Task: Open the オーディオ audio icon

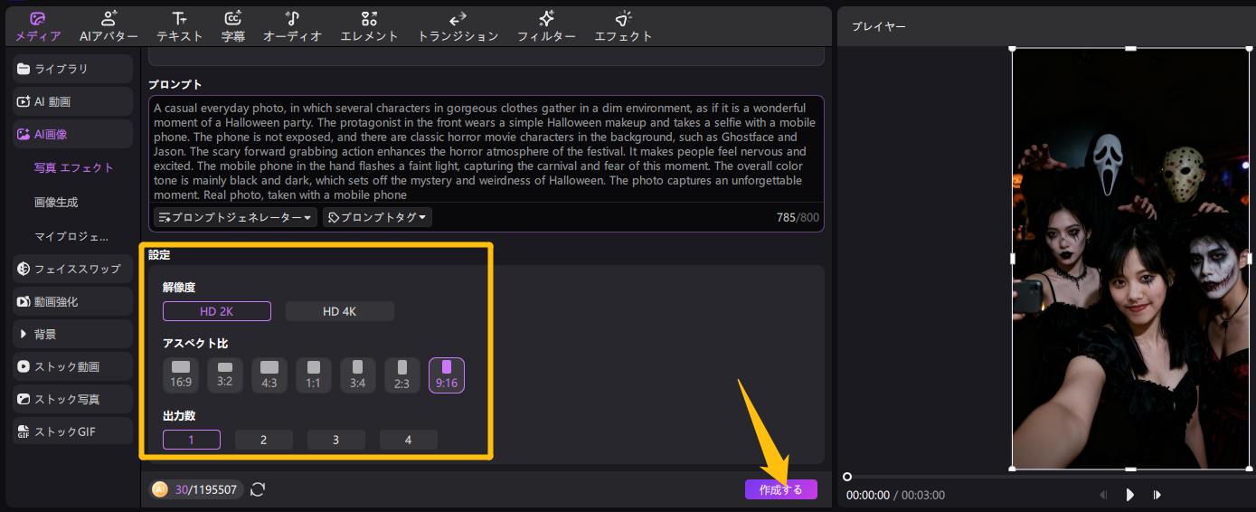Action: pos(292,18)
